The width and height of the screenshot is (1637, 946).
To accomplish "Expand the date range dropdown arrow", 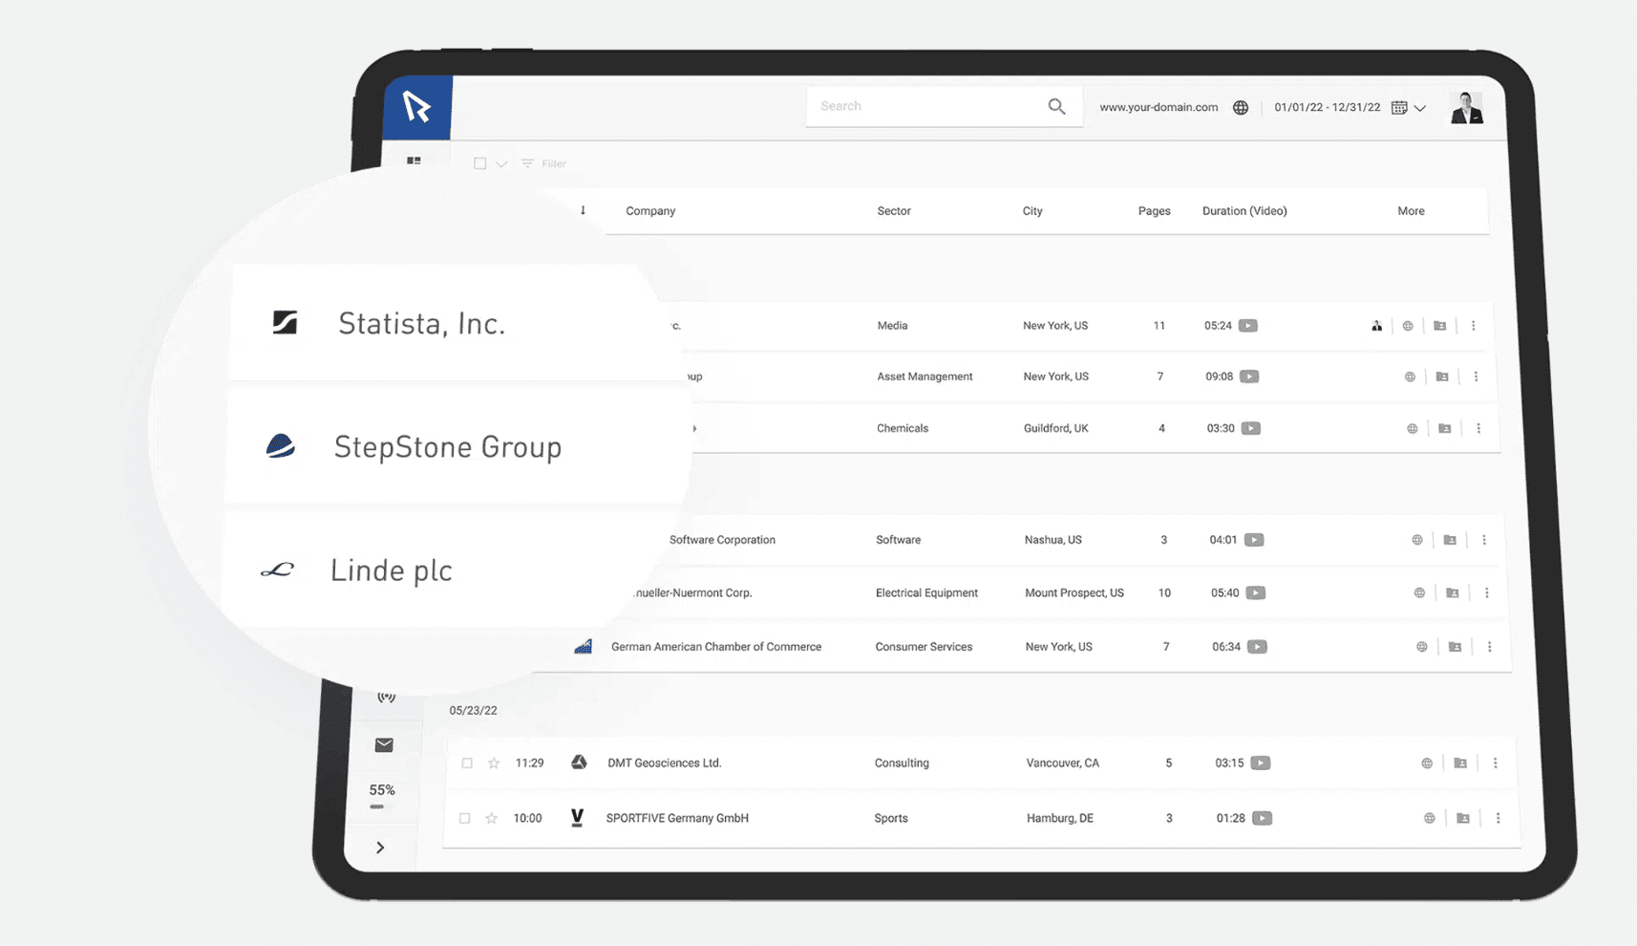I will pos(1420,108).
